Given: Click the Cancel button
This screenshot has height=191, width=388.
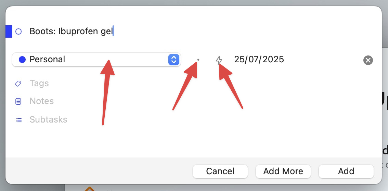Looking at the screenshot, I should click(220, 171).
